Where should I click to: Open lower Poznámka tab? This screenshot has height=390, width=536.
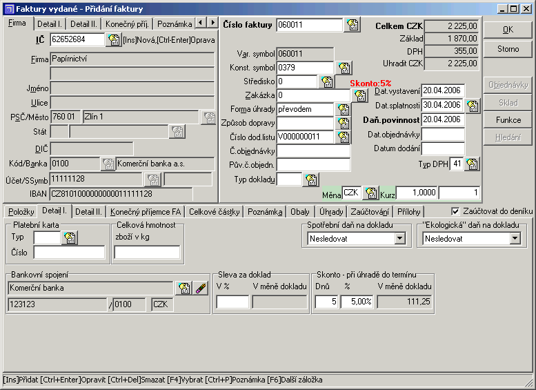265,212
